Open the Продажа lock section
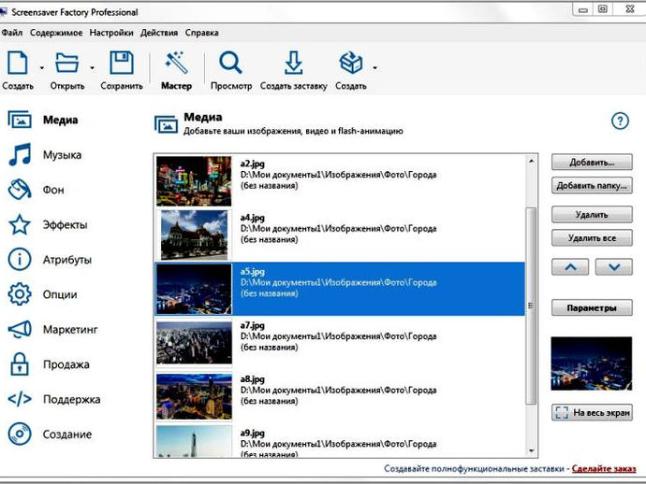This screenshot has height=484, width=646. pos(49,364)
